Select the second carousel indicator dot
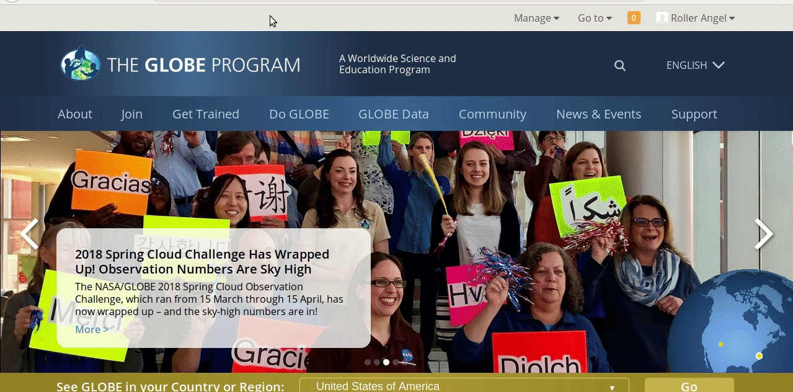This screenshot has height=392, width=793. pyautogui.click(x=377, y=362)
